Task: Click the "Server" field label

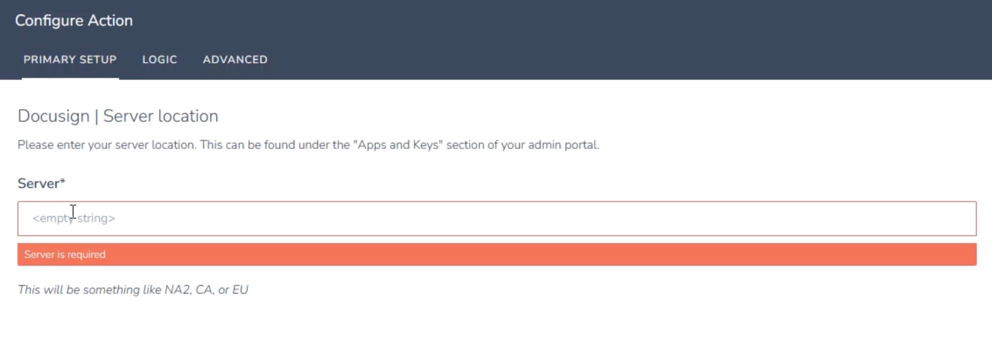Action: click(x=38, y=183)
